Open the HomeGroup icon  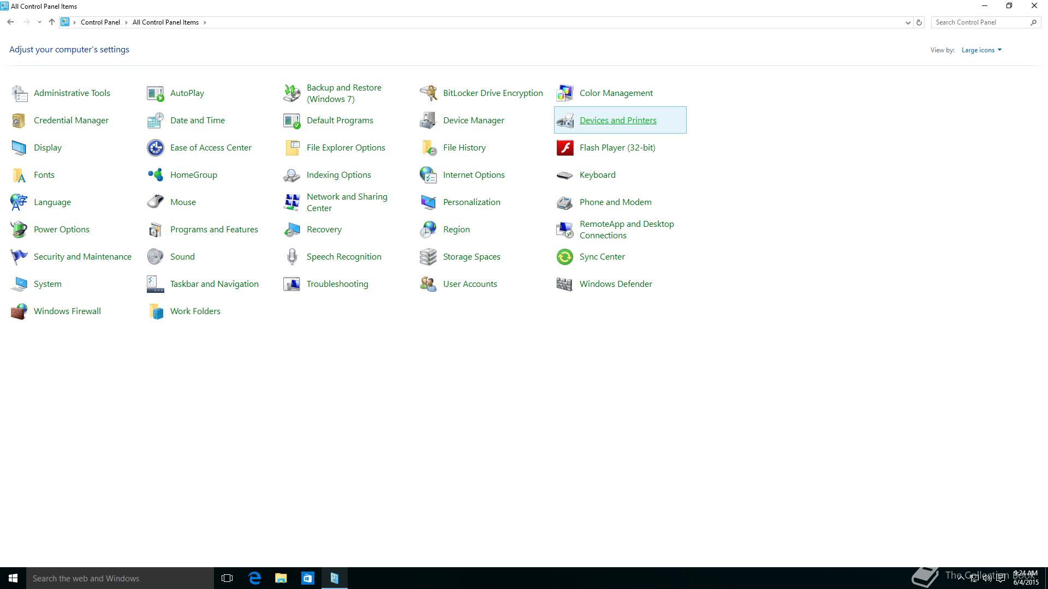pyautogui.click(x=156, y=175)
